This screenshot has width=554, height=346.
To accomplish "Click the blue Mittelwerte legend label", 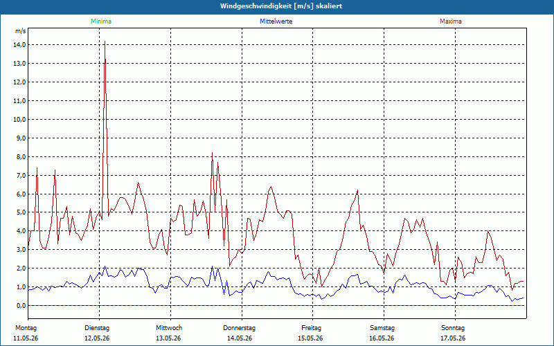I will tap(276, 21).
